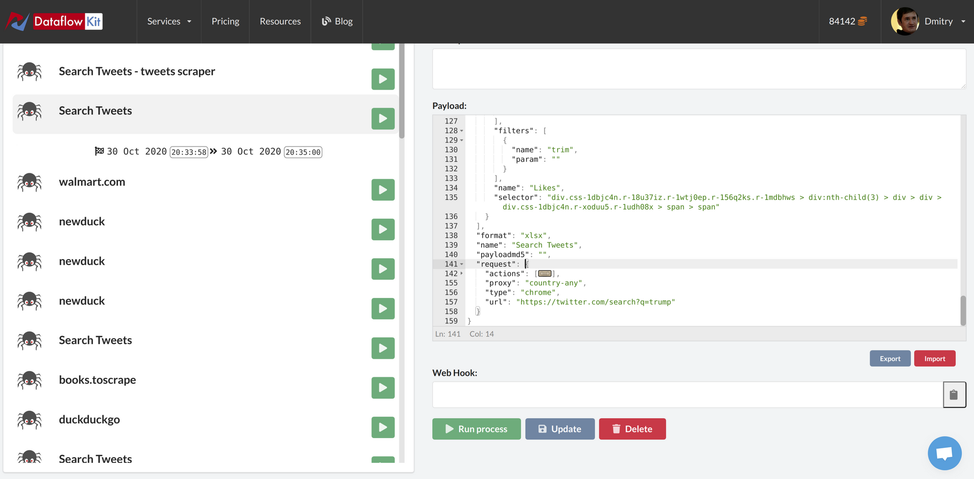
Task: Click the payload editor vertical scrollbar
Action: point(963,310)
